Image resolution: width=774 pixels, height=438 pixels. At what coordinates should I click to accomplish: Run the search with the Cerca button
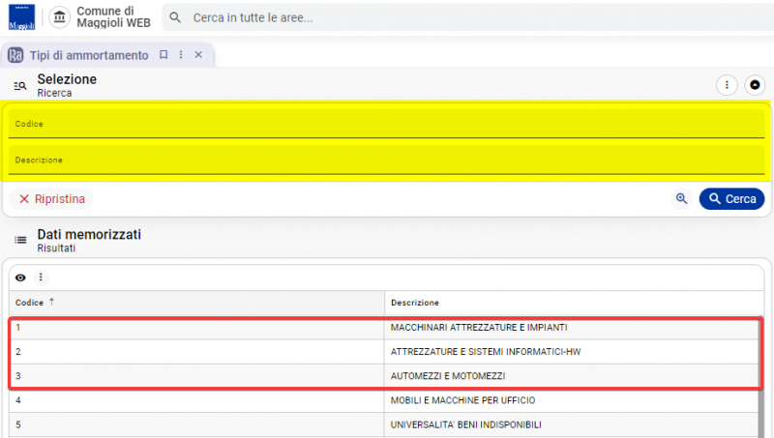pyautogui.click(x=732, y=199)
